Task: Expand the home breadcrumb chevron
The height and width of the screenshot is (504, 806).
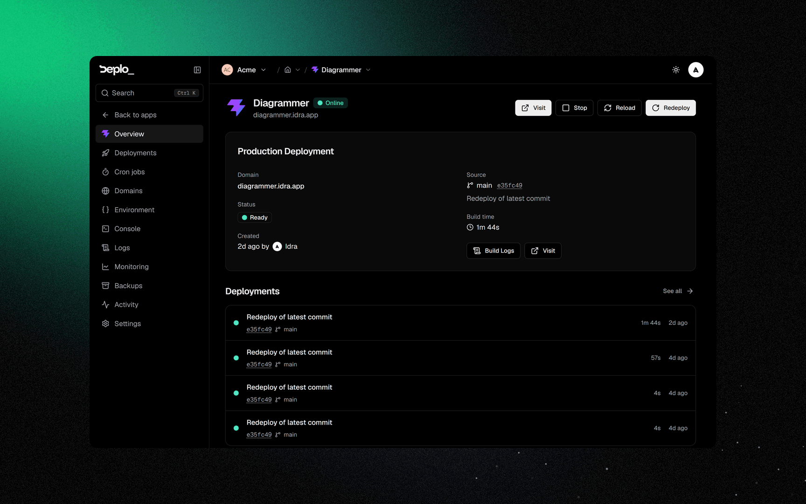Action: [298, 70]
